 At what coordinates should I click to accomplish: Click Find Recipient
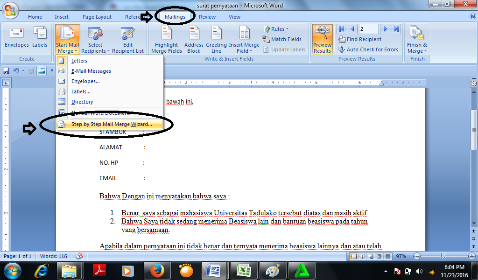tap(360, 39)
